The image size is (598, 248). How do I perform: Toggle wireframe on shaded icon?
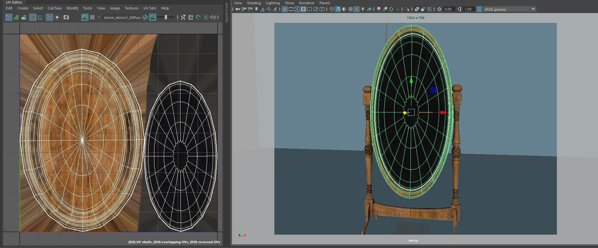pyautogui.click(x=350, y=9)
